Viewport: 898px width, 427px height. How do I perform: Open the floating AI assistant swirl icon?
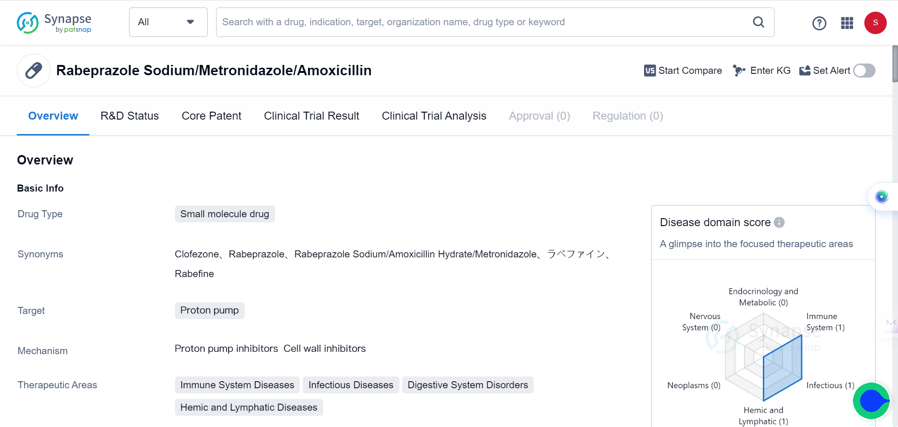pos(882,197)
